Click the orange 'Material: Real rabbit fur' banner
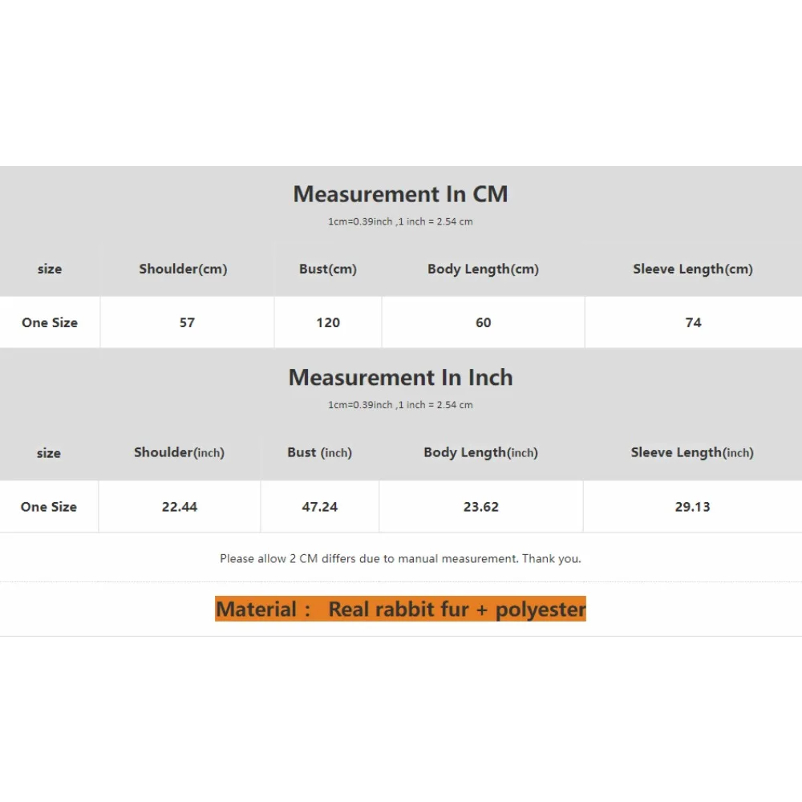The width and height of the screenshot is (802, 802). tap(400, 609)
